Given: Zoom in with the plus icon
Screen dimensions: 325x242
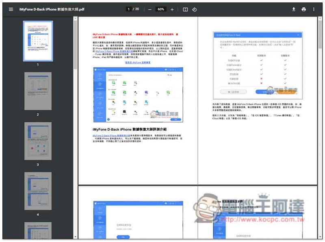Looking at the screenshot, I should pos(172,9).
